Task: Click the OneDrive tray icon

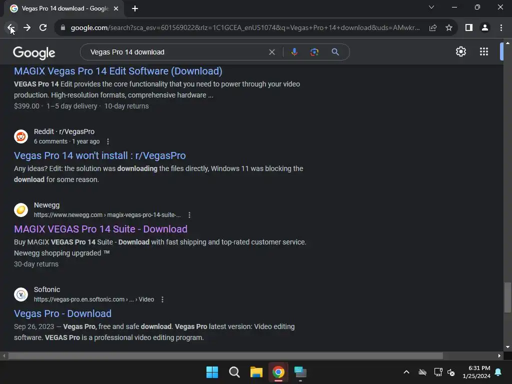Action: (422, 372)
